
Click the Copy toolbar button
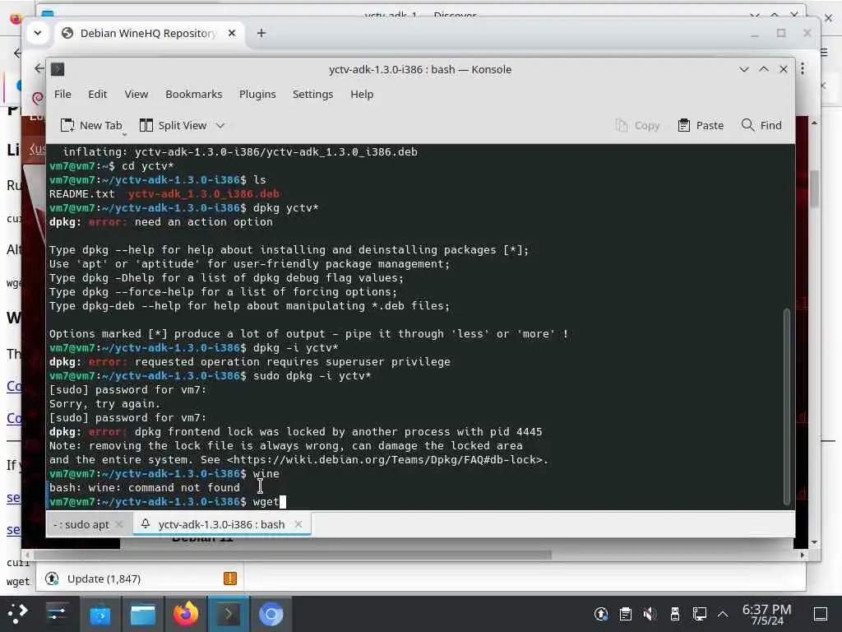(637, 125)
